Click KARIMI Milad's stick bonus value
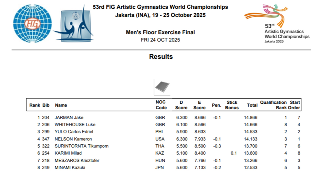The image size is (325, 183). pos(234,153)
